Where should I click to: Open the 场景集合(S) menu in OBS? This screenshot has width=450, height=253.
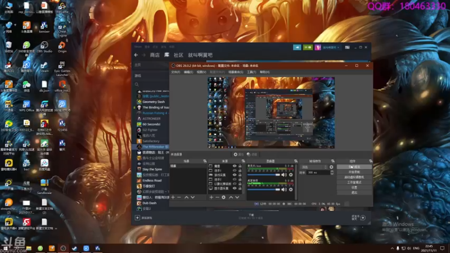(236, 72)
